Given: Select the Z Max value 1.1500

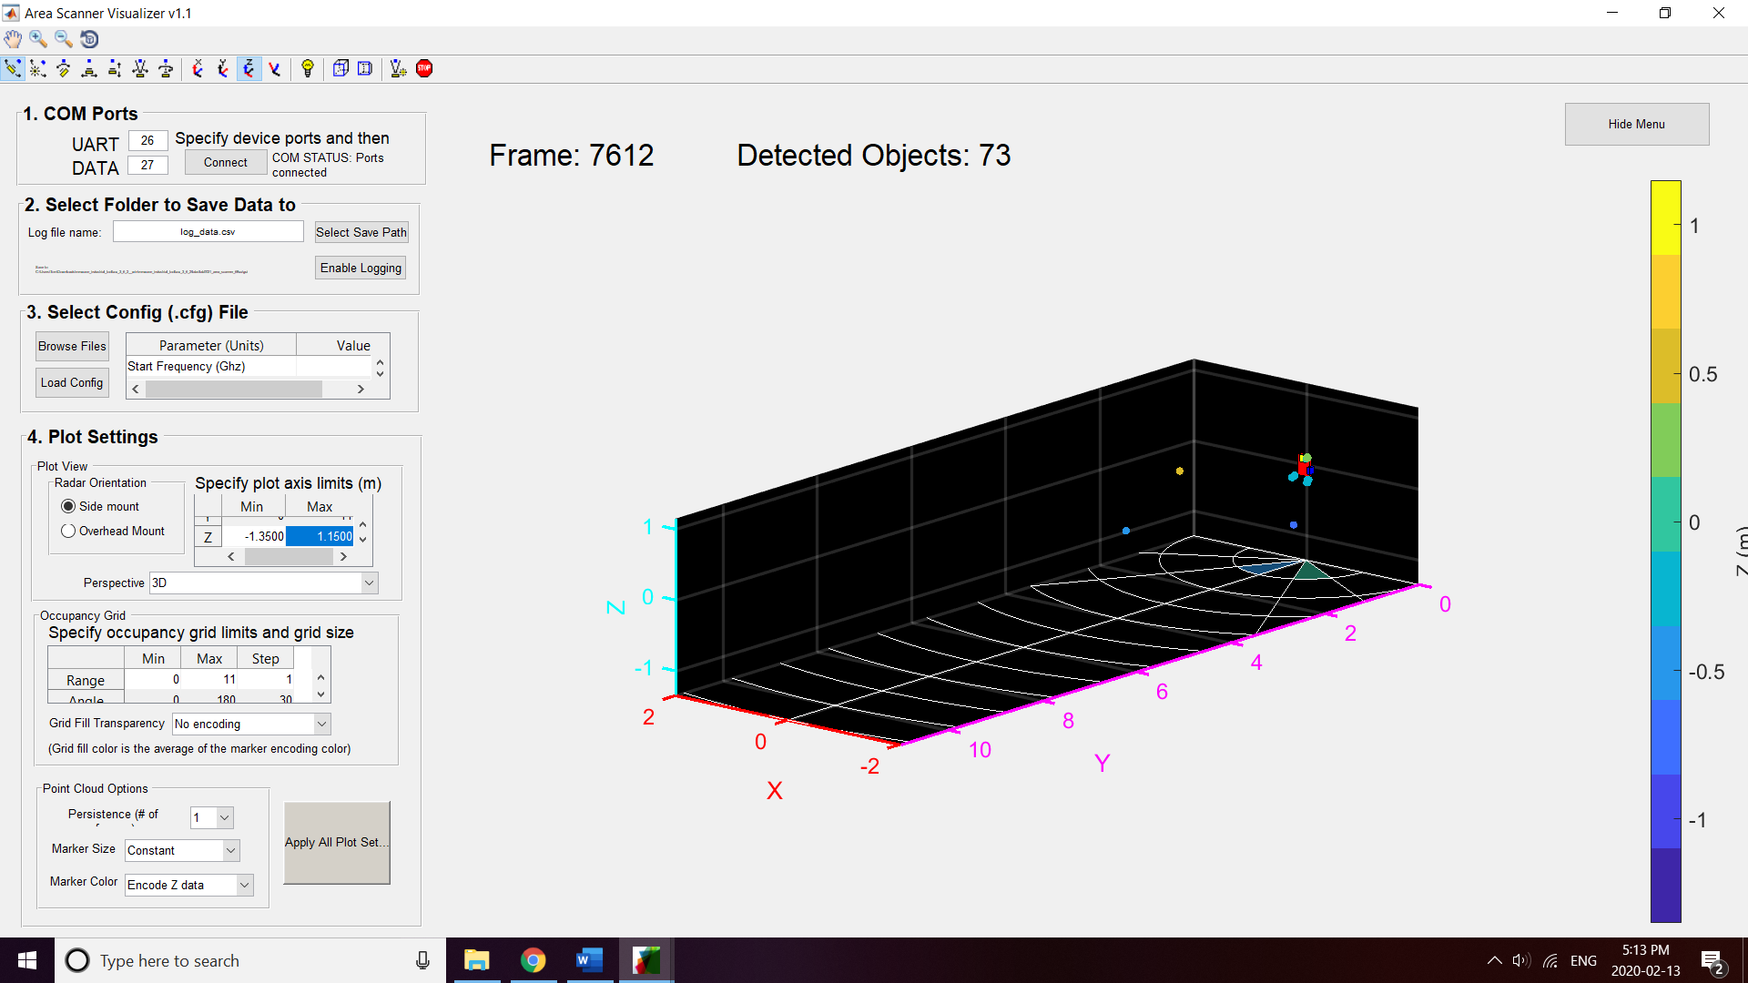Looking at the screenshot, I should point(320,536).
